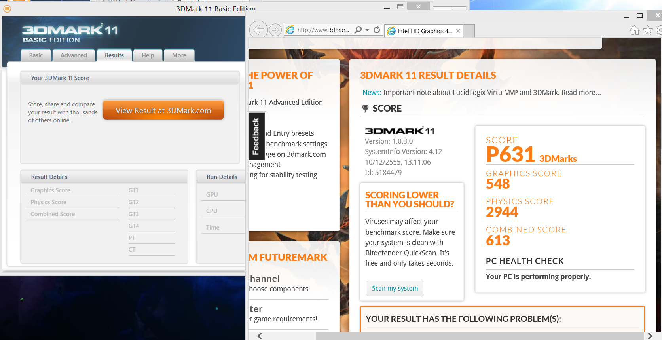662x340 pixels.
Task: Click the 3DMark 11 logo in result details
Action: coord(399,131)
